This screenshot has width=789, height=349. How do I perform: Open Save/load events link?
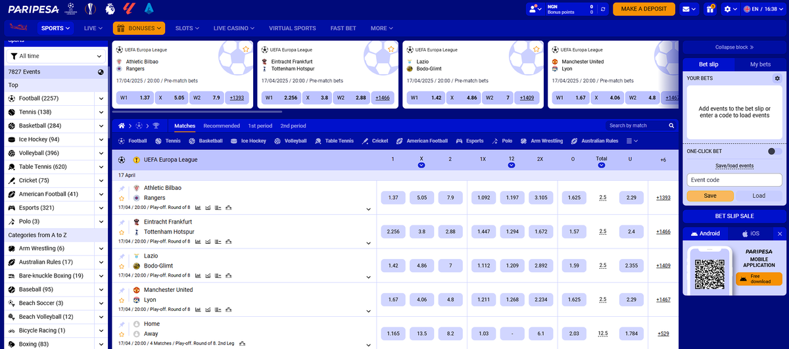[x=734, y=166]
